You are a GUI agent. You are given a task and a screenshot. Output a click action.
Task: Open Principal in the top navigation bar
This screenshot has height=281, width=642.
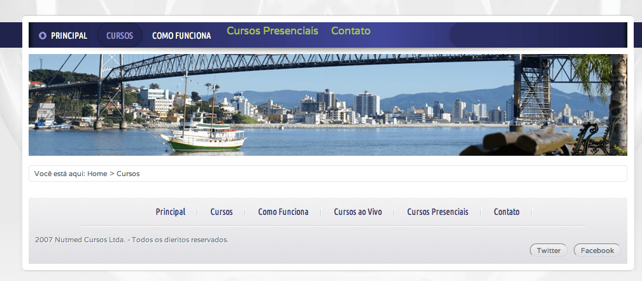(x=69, y=36)
